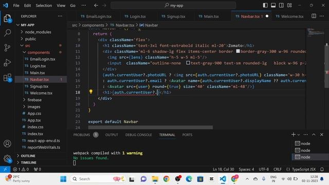Expand the firebase folder
Image resolution: width=329 pixels, height=185 pixels.
24,100
